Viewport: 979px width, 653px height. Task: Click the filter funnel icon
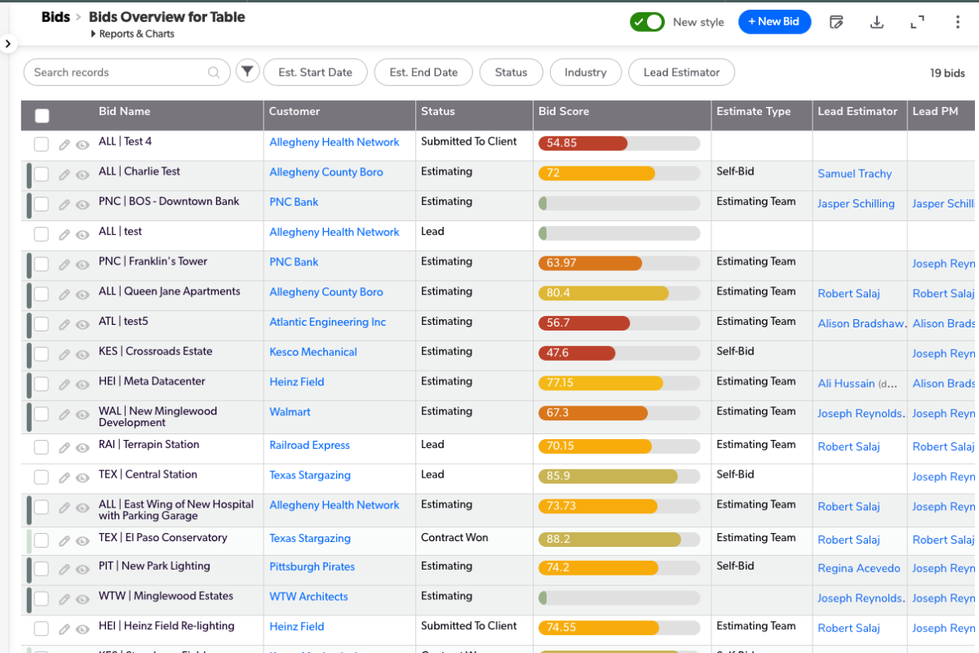pyautogui.click(x=248, y=72)
